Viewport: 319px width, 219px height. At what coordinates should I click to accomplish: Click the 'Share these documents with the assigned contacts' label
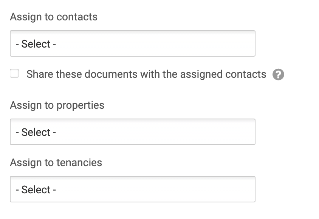[x=146, y=74]
